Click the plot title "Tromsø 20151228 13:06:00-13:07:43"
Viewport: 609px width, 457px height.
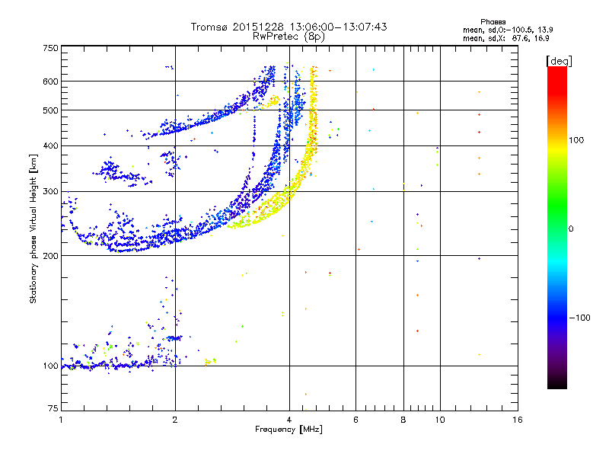coord(289,27)
